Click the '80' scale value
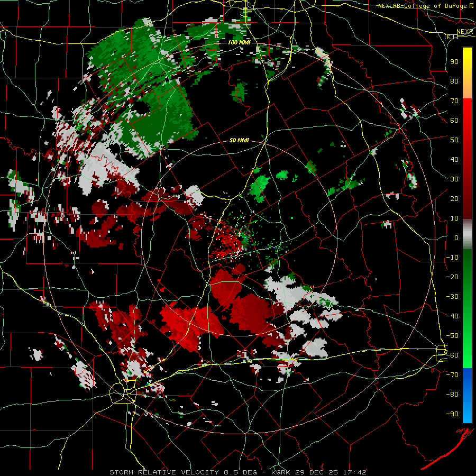476x476 pixels. click(x=454, y=81)
